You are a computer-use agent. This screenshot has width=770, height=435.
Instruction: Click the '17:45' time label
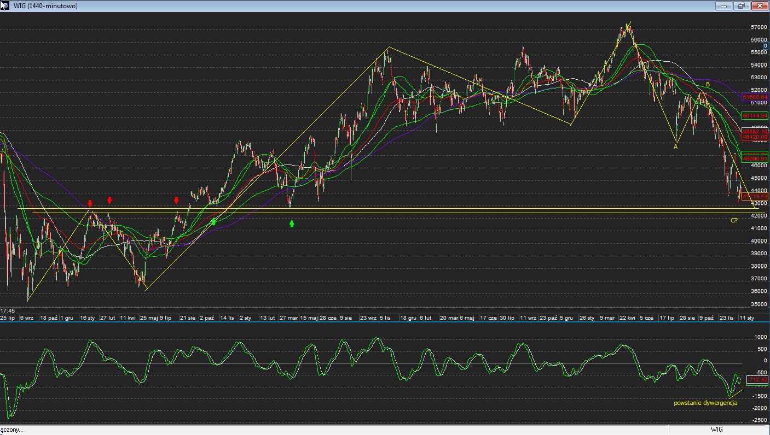point(7,310)
